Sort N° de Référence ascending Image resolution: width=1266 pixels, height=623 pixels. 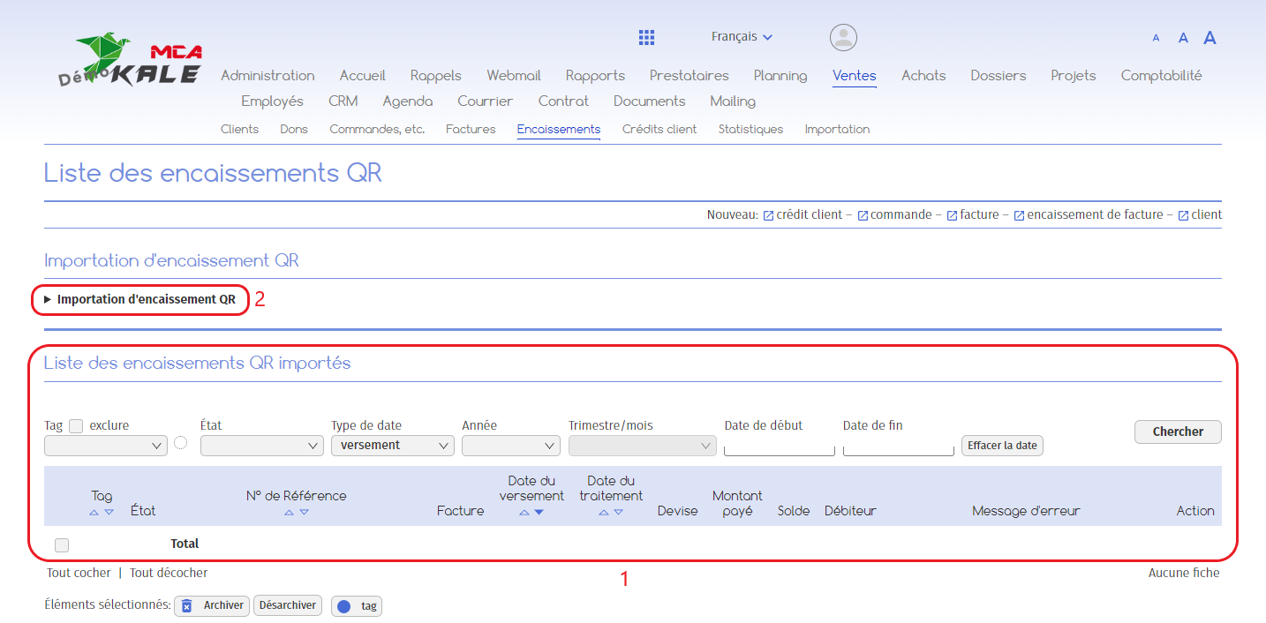[x=289, y=513]
